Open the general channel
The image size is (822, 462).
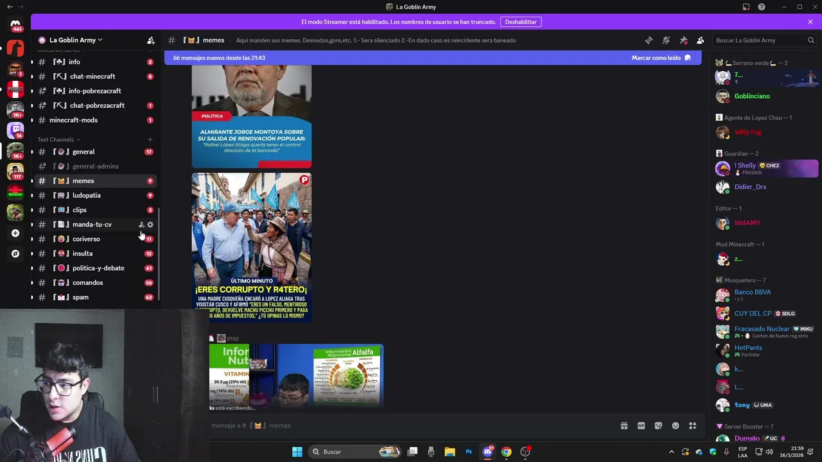(94, 152)
